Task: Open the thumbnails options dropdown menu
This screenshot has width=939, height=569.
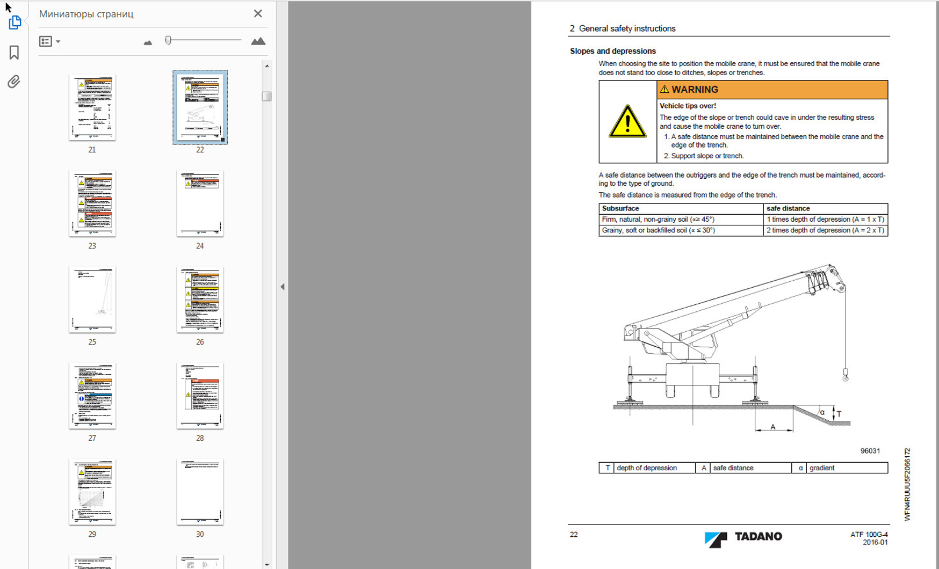Action: coord(49,41)
